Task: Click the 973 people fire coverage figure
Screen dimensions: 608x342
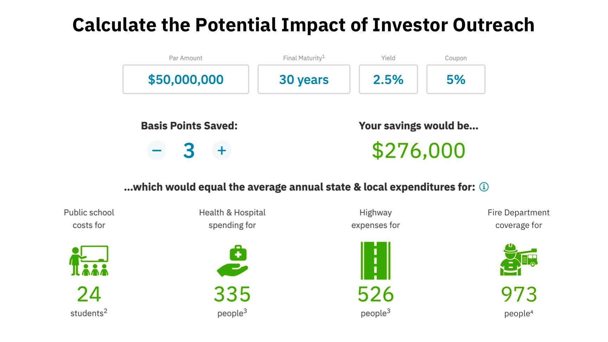Action: [x=519, y=294]
